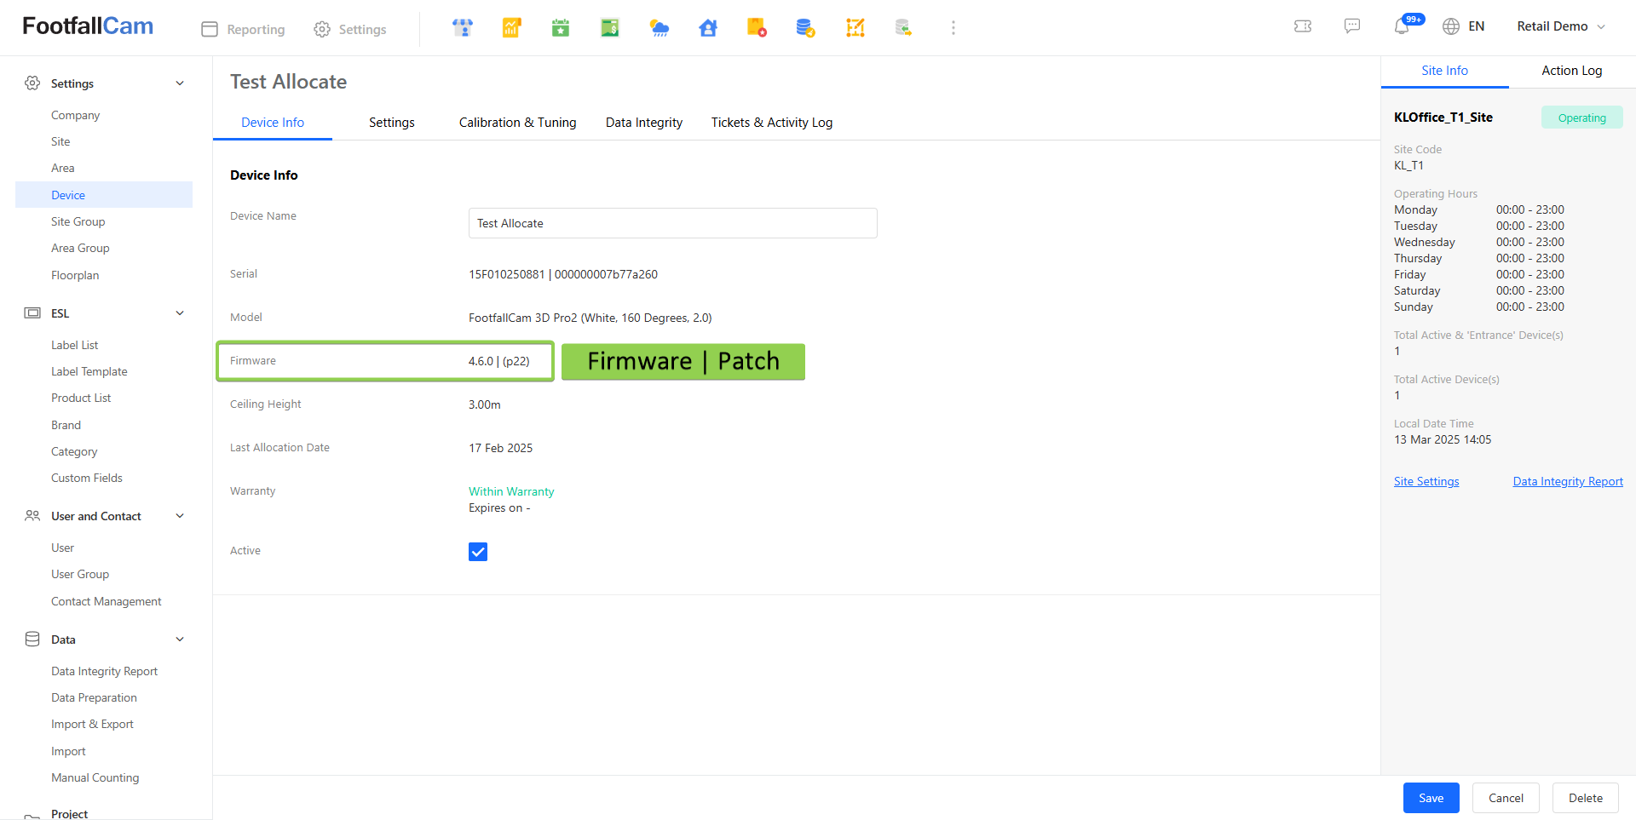The height and width of the screenshot is (820, 1636).
Task: Click the storefront shop icon in top toolbar
Action: point(463,28)
